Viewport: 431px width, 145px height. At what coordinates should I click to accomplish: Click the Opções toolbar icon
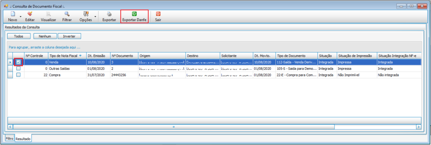[x=86, y=14]
